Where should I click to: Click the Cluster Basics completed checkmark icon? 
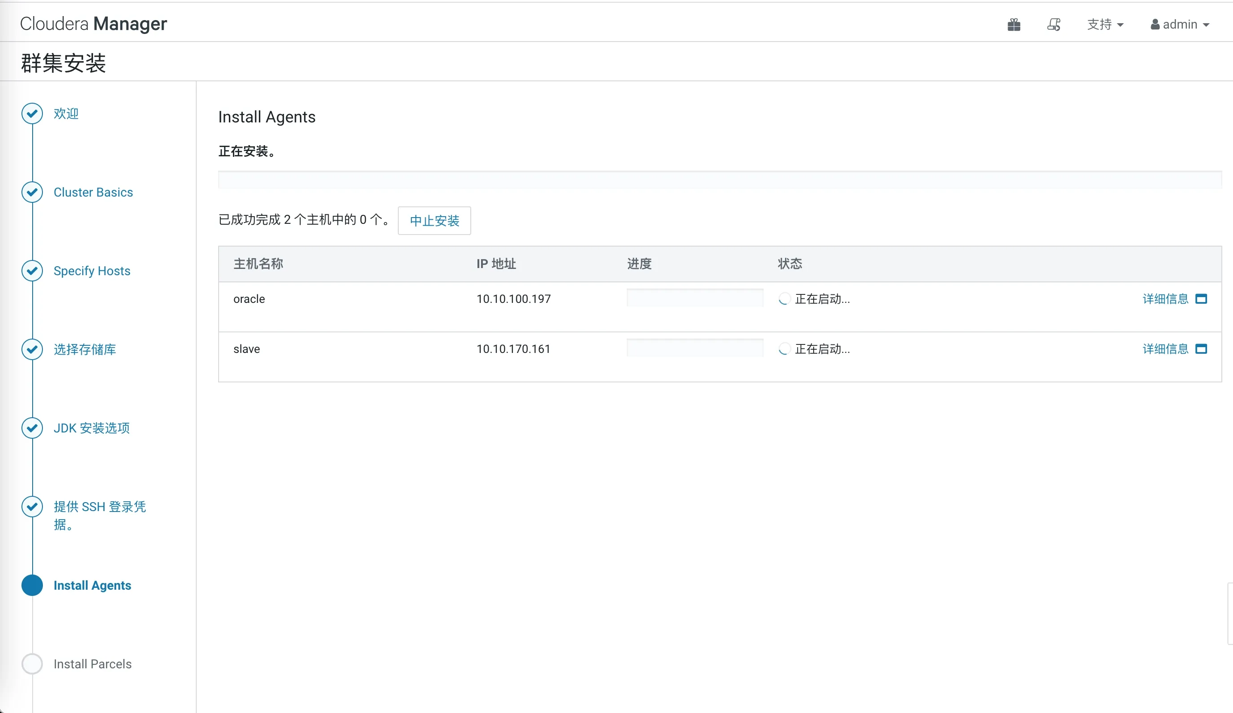point(32,192)
